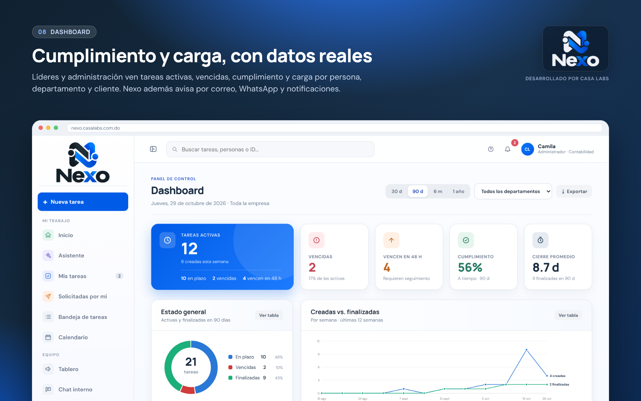The height and width of the screenshot is (401, 641).
Task: Select the 30 d period
Action: point(397,191)
